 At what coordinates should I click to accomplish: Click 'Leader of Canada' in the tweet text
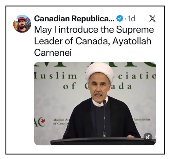[71, 41]
